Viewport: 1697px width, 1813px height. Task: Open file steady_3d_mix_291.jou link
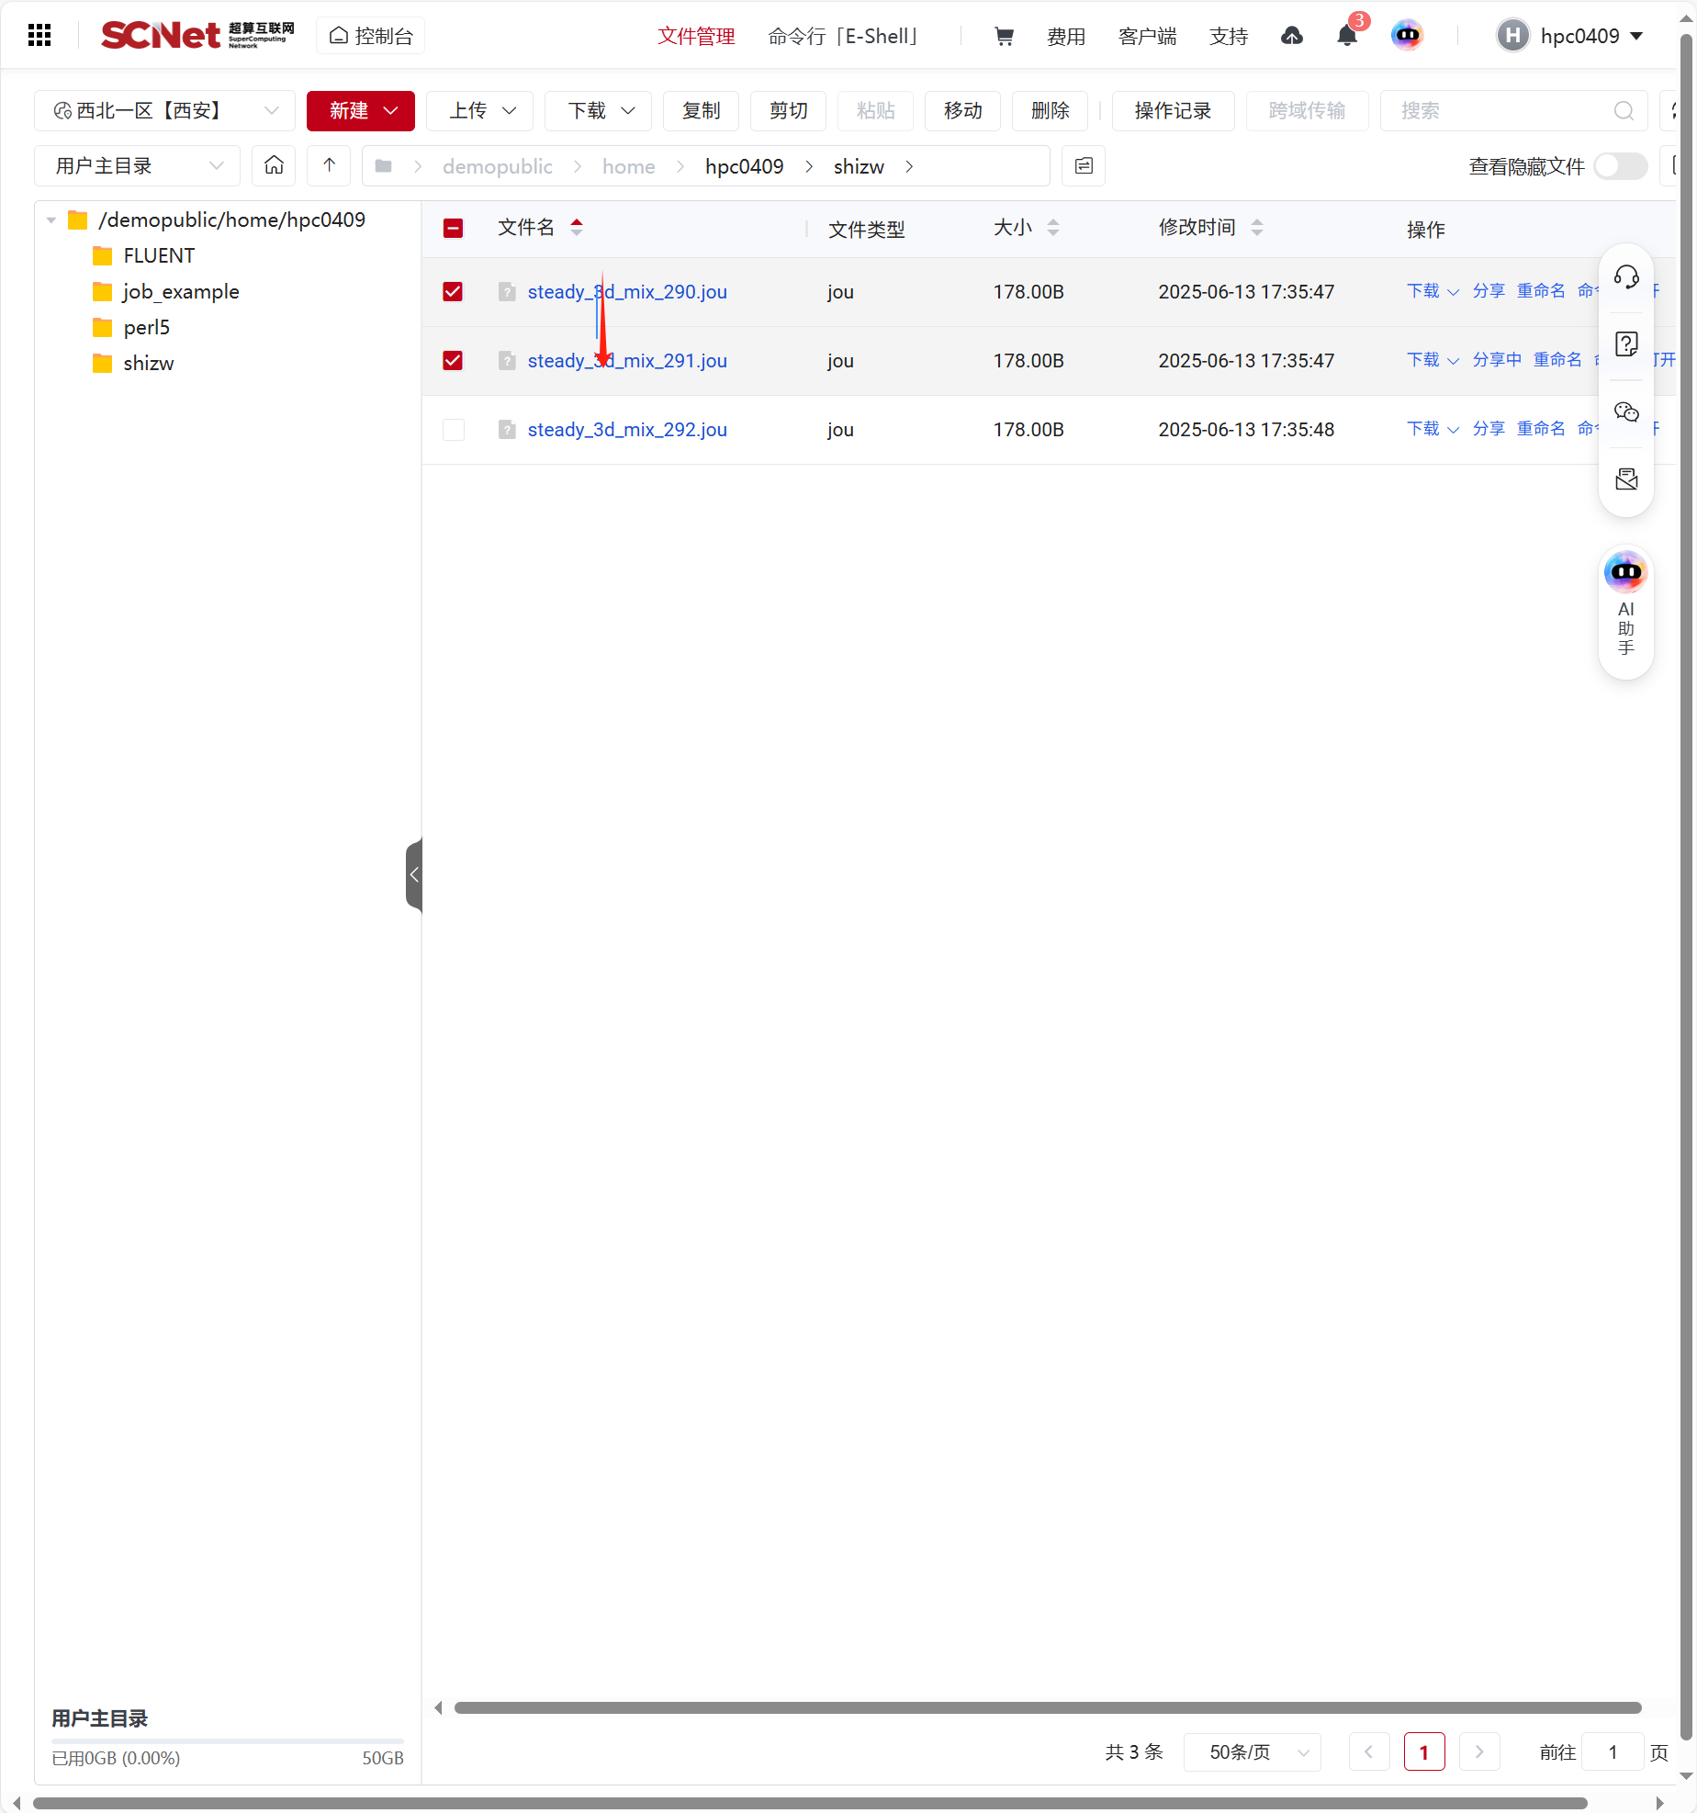[x=626, y=361]
